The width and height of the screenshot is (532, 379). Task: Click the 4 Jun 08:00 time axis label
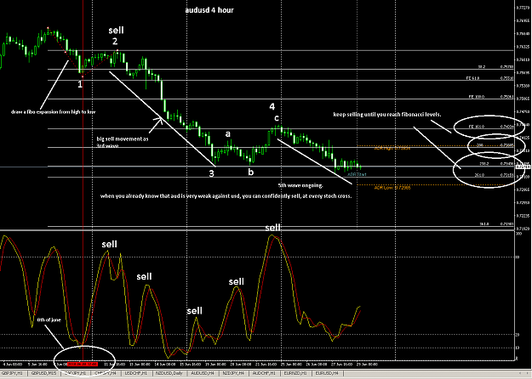pos(13,365)
